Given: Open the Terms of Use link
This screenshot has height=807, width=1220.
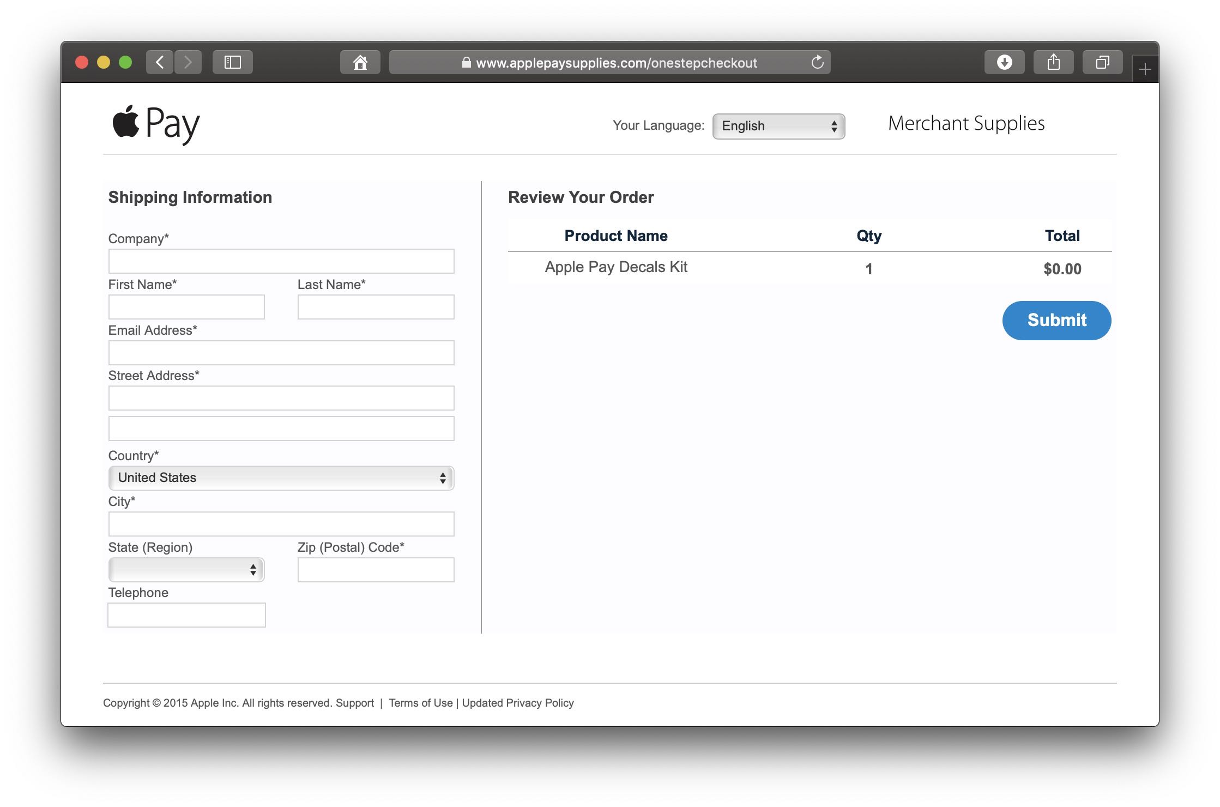Looking at the screenshot, I should (x=420, y=703).
